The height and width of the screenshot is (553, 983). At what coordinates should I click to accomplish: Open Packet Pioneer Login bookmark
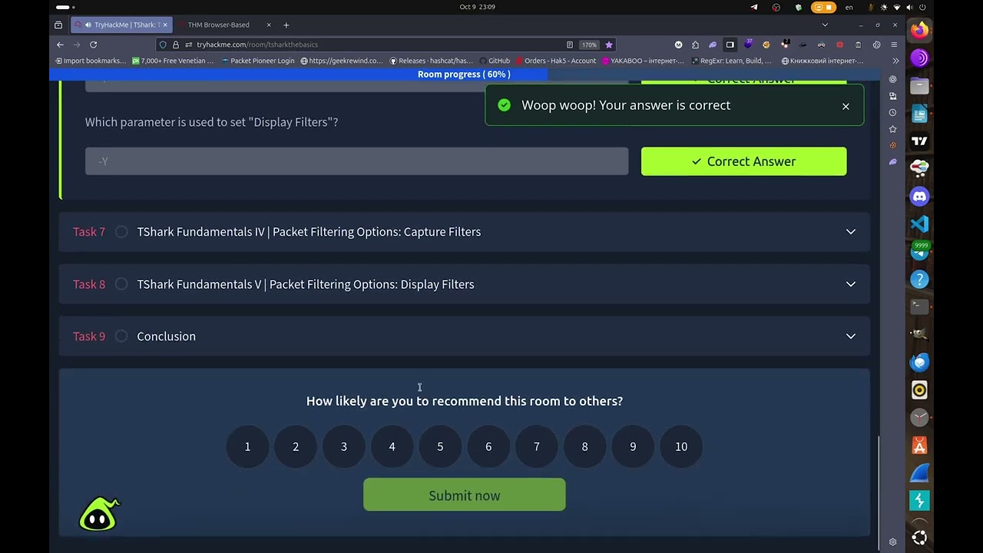point(257,61)
